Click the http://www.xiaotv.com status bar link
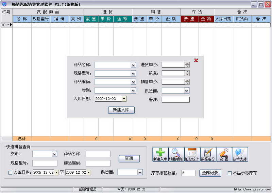The height and width of the screenshot is (193, 272). point(252,189)
